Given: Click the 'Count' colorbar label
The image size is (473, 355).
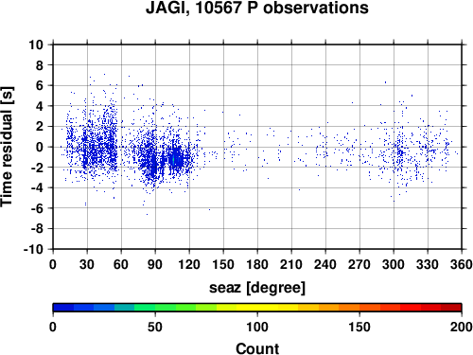Looking at the screenshot, I should 257,348.
